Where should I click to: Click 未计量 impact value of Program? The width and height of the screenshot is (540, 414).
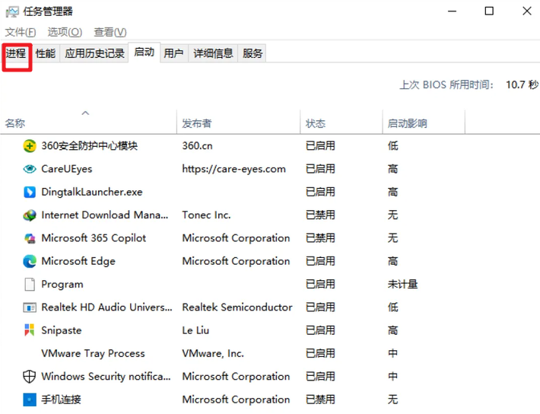pyautogui.click(x=402, y=285)
